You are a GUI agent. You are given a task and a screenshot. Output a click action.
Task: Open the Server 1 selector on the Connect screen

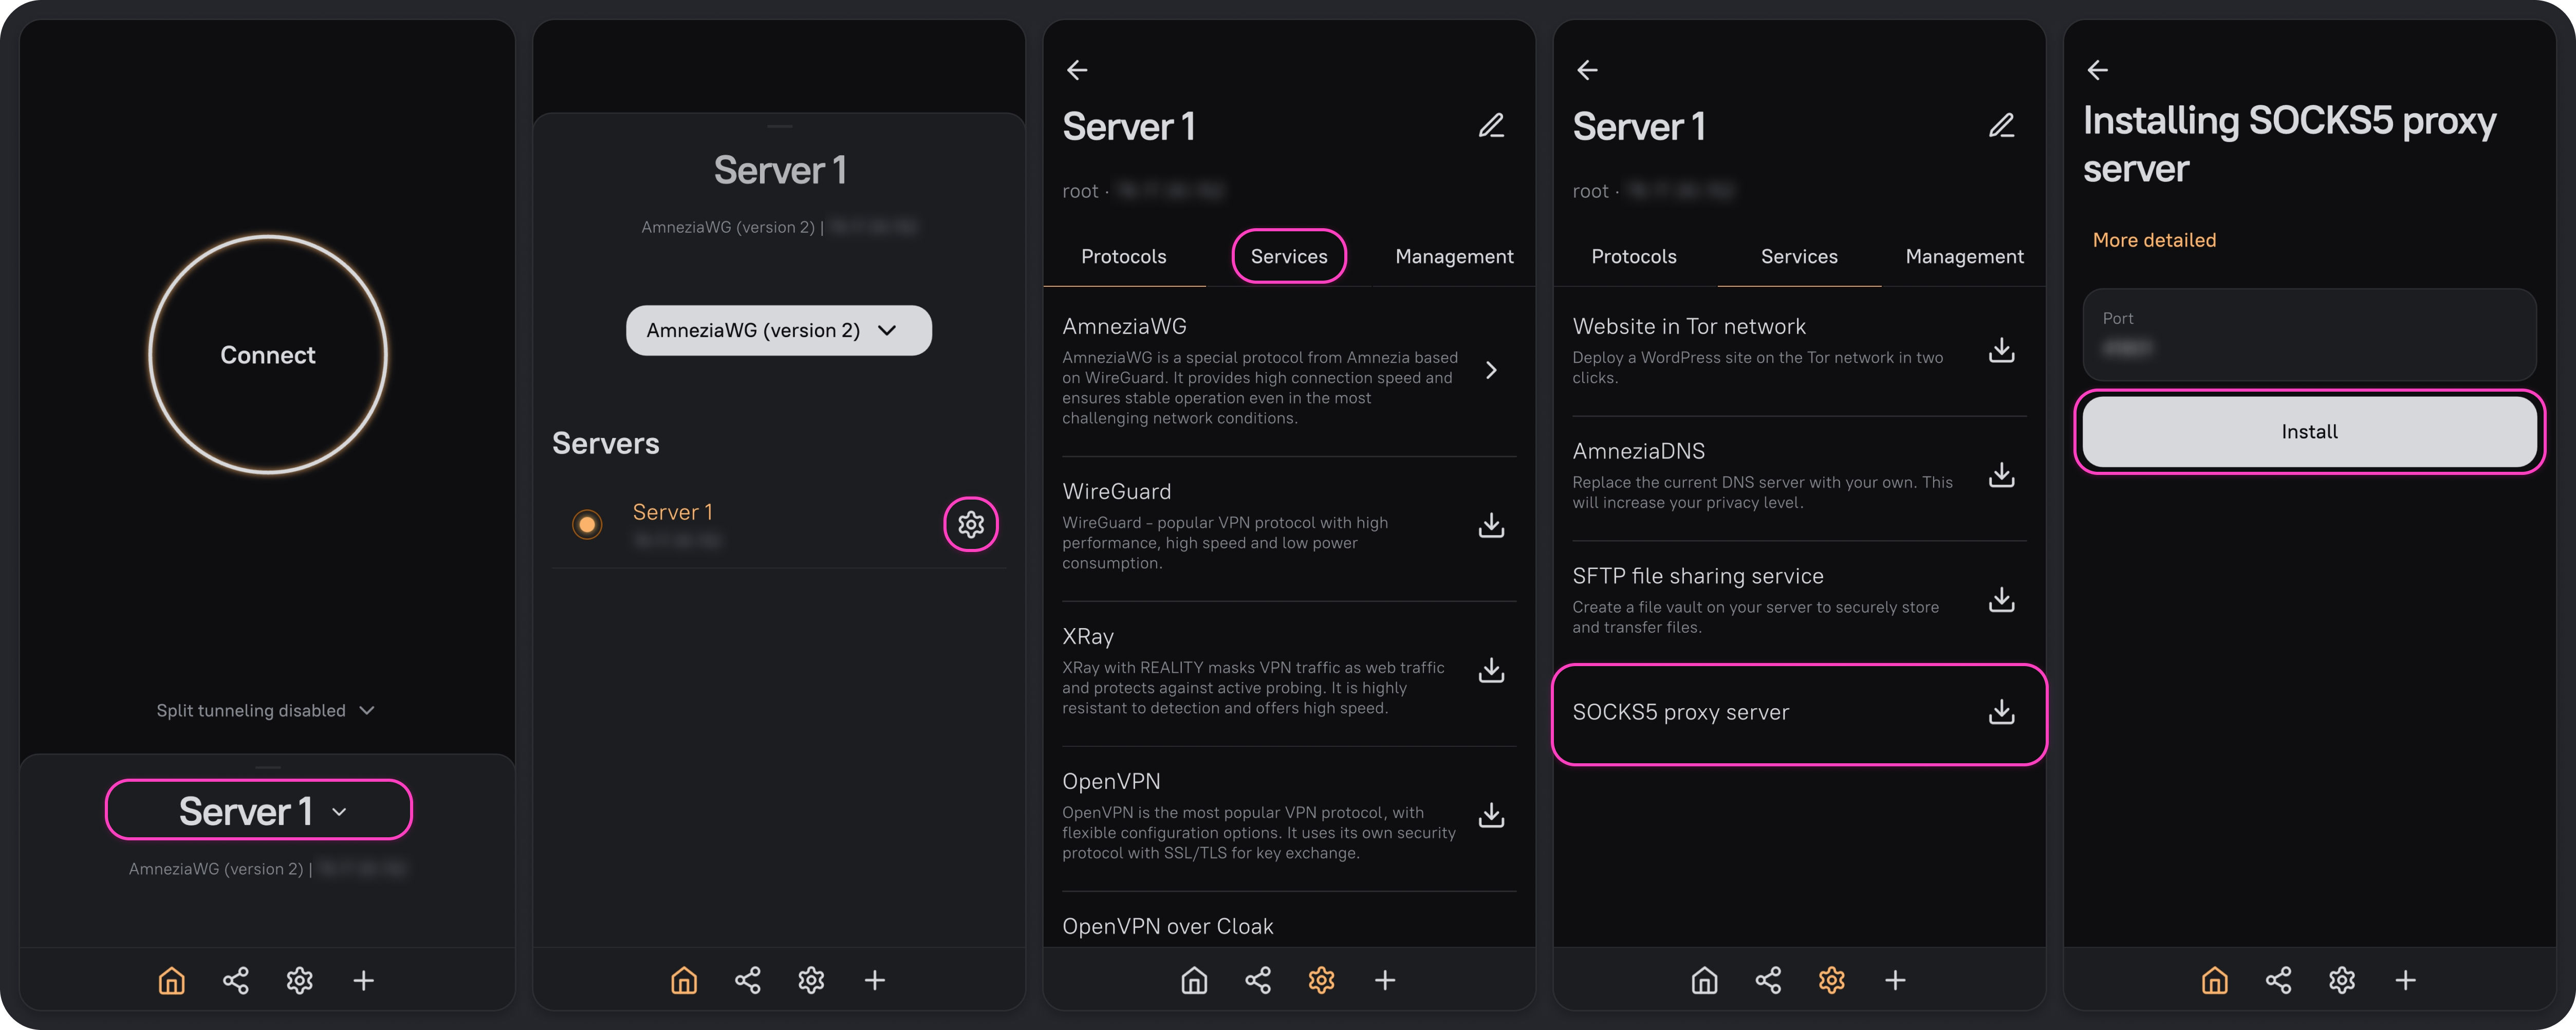point(259,811)
